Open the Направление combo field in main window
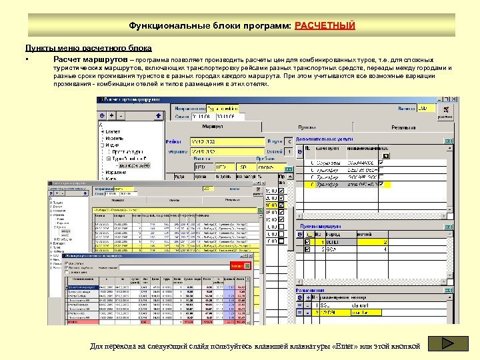This screenshot has width=480, height=360. [x=222, y=109]
